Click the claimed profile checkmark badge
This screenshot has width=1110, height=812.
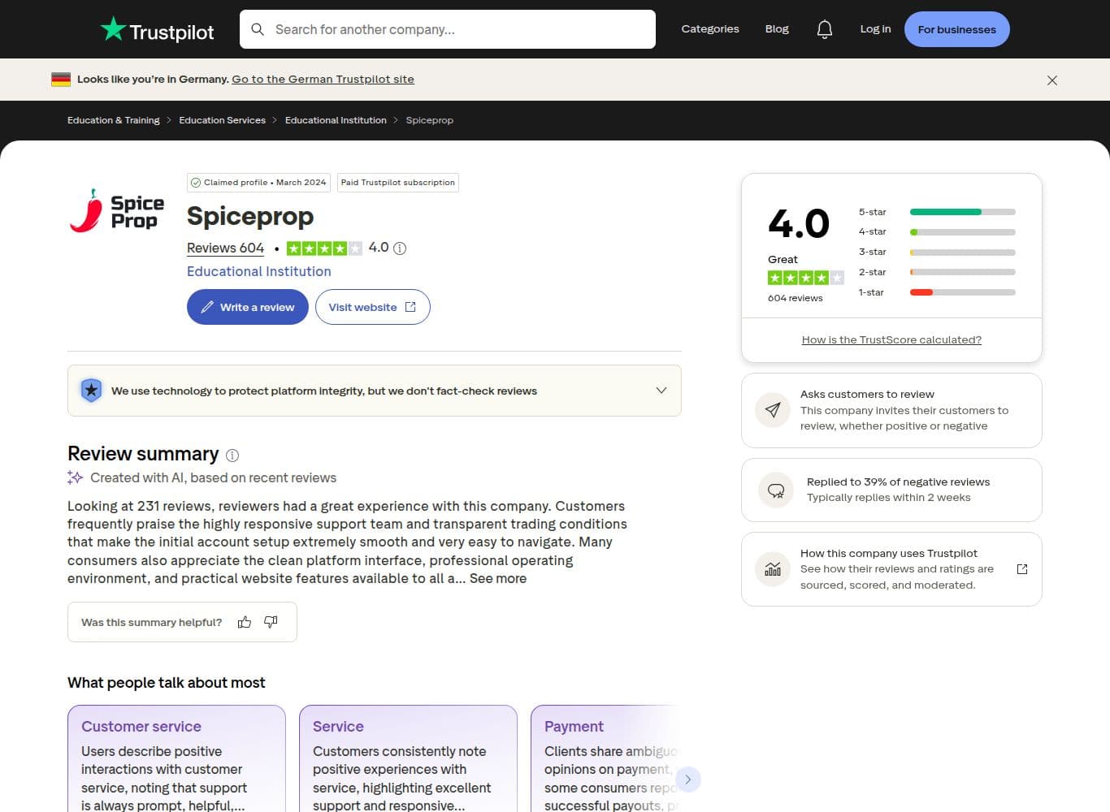coord(196,183)
